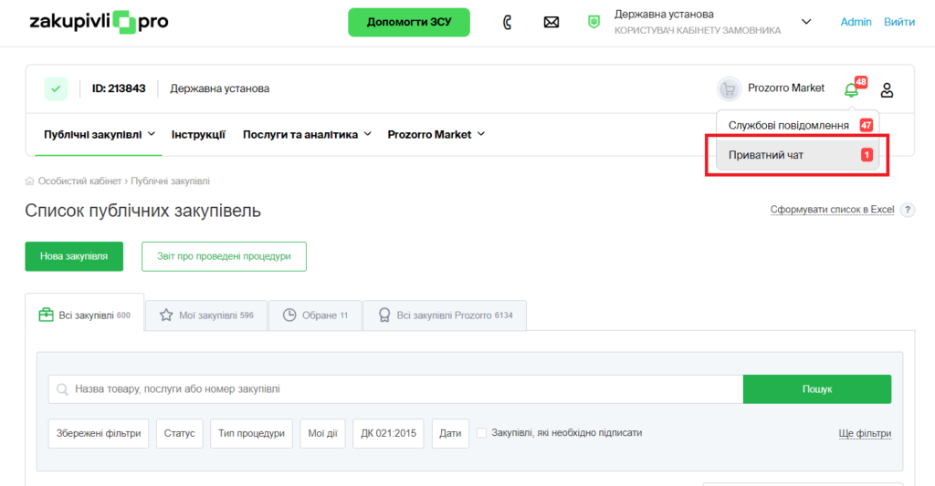Click the phone contact icon in header

tap(508, 22)
